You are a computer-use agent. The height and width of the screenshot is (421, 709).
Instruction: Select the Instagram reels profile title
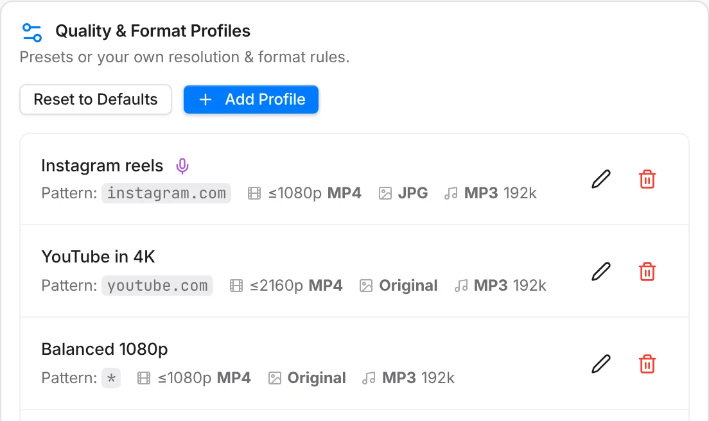pyautogui.click(x=102, y=166)
